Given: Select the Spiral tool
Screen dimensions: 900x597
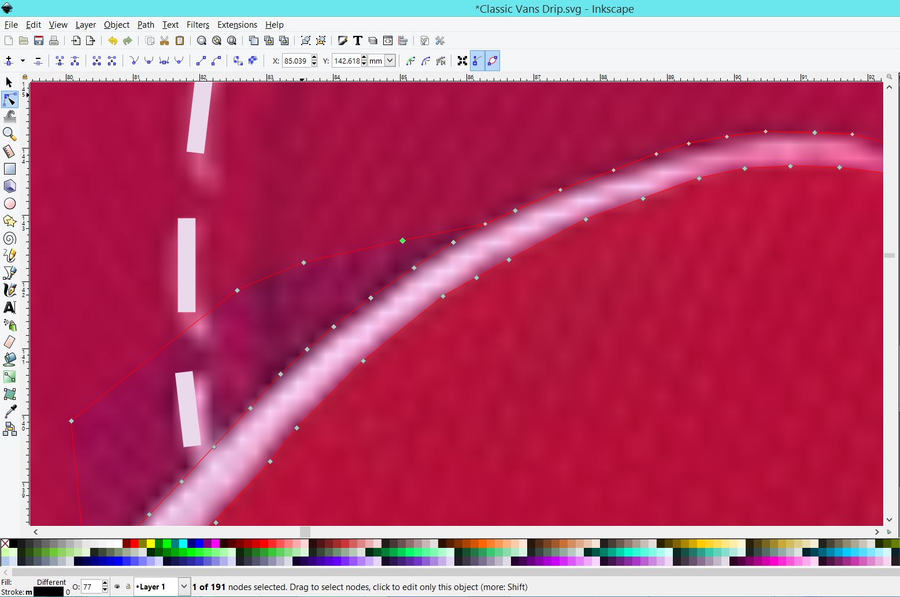Looking at the screenshot, I should 10,239.
